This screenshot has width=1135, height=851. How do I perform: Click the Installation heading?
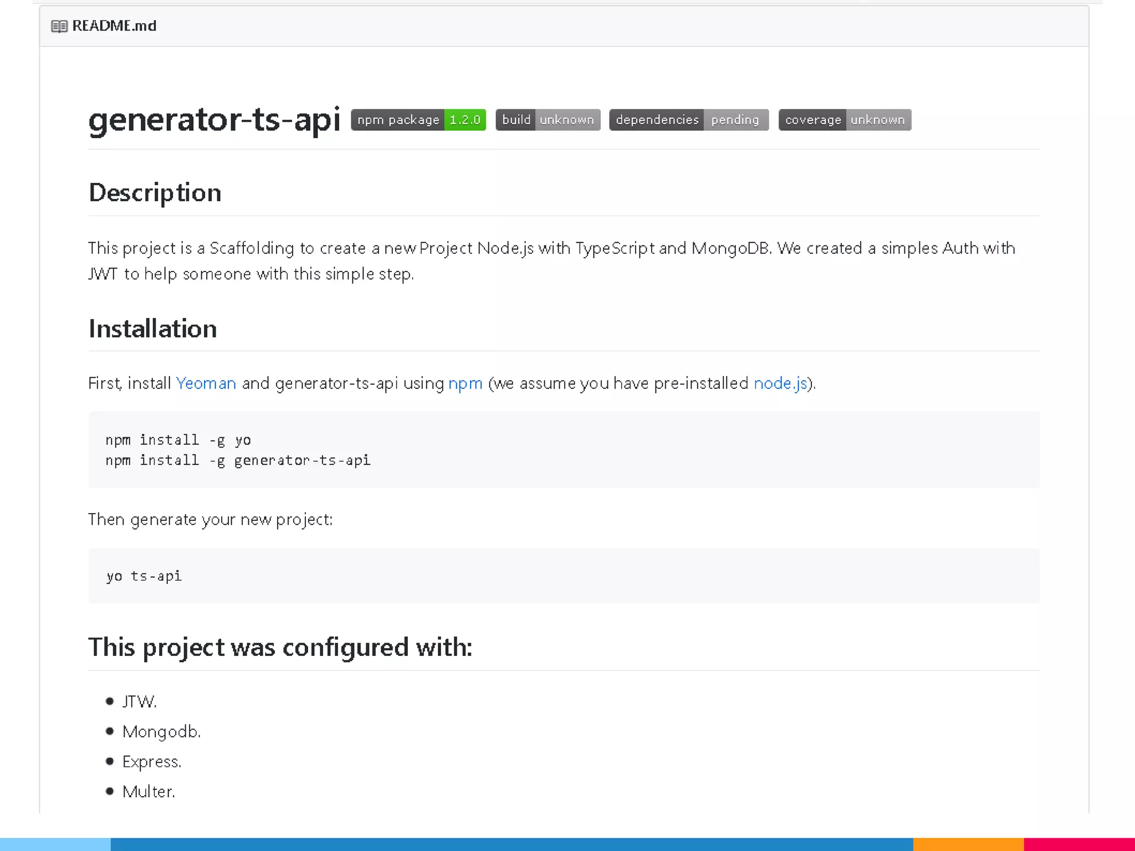tap(152, 329)
